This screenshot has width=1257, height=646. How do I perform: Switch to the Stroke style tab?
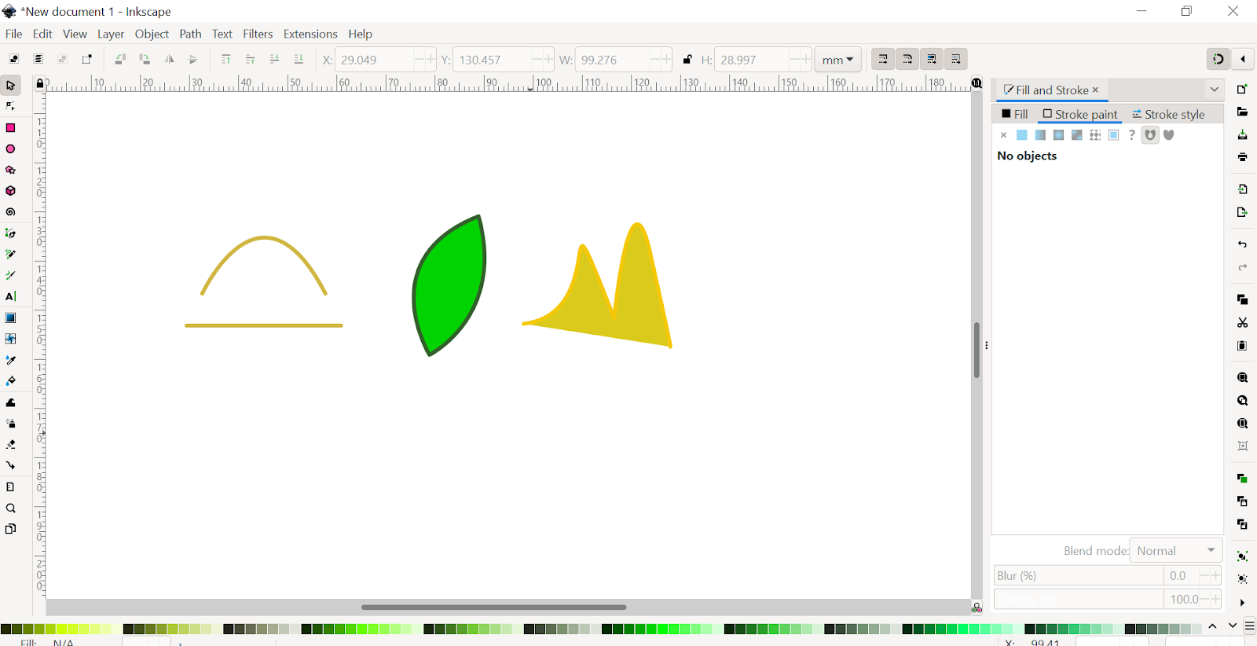1168,114
